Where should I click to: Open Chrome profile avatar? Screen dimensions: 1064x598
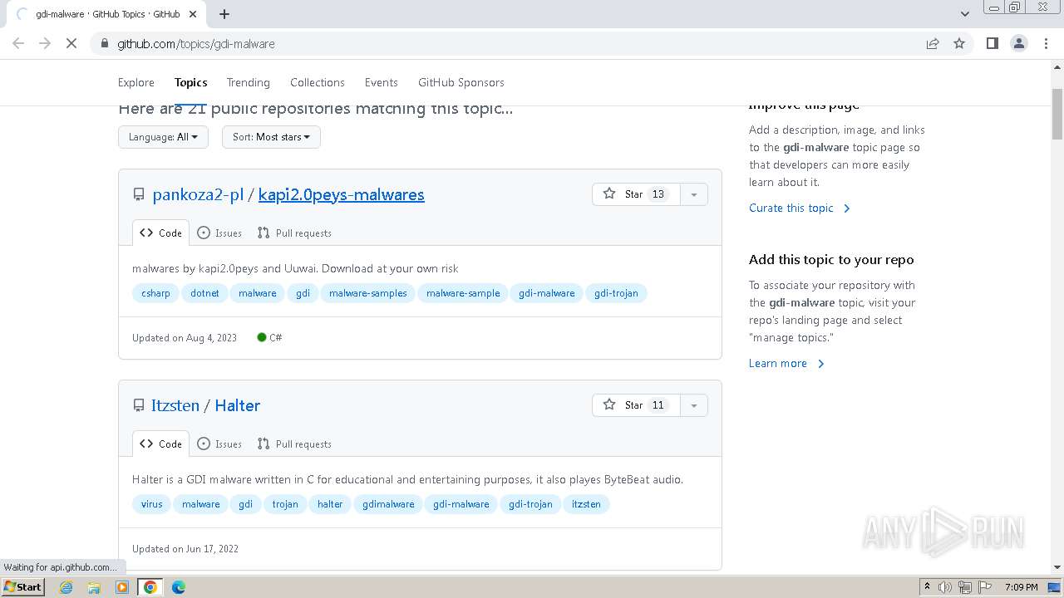point(1018,43)
